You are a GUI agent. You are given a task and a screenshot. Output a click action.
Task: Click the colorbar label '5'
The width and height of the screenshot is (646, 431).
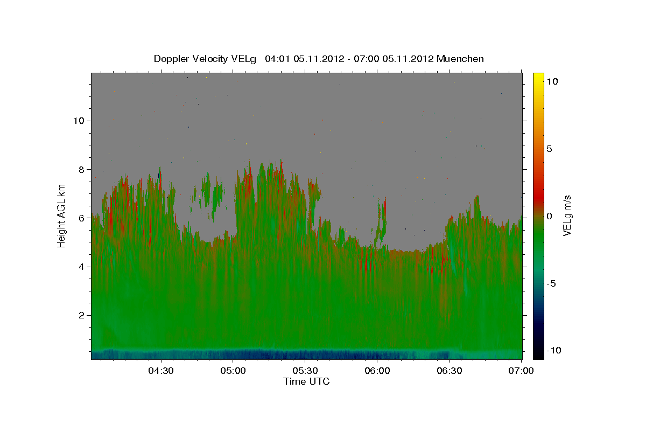coord(549,149)
